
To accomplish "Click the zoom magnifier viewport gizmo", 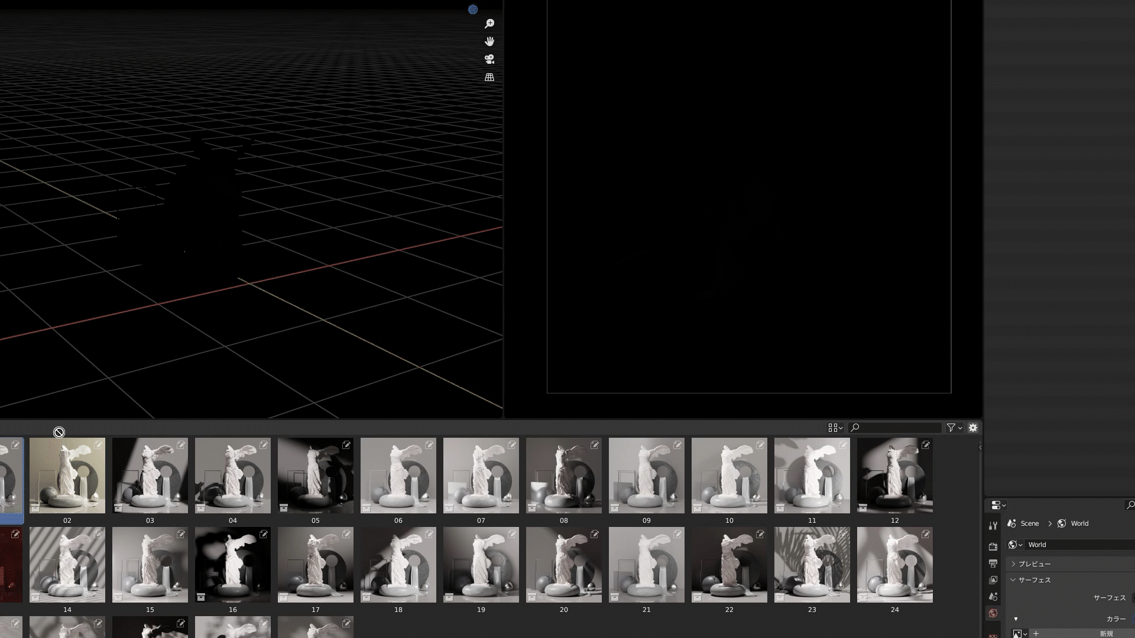I will point(489,24).
